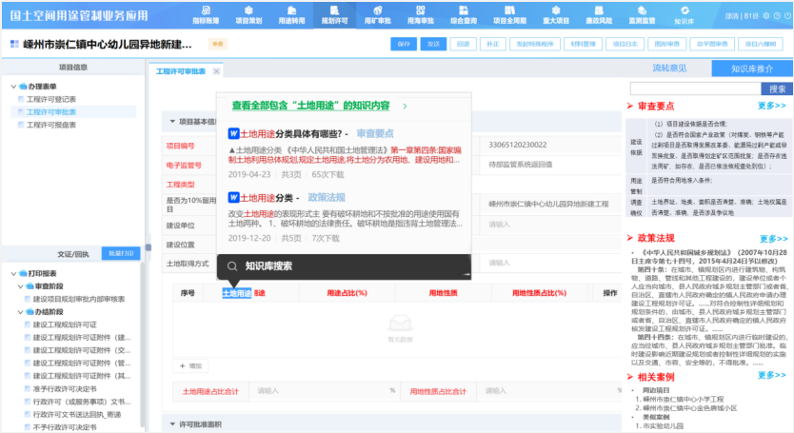This screenshot has height=433, width=794.
Task: Open the 项目策划 module icon
Action: tap(248, 14)
